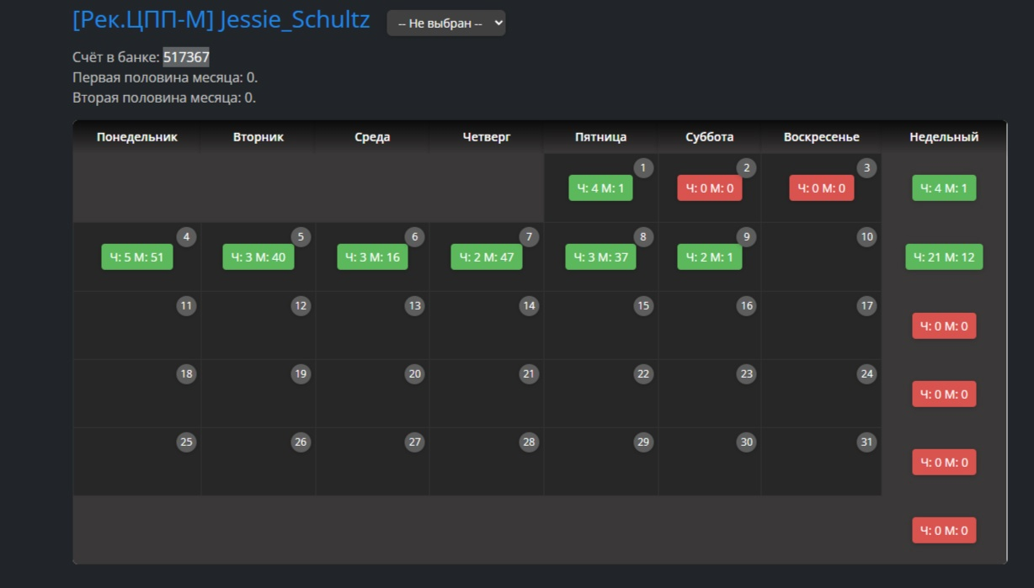Click the Понедельник column header
1034x588 pixels.
click(137, 137)
